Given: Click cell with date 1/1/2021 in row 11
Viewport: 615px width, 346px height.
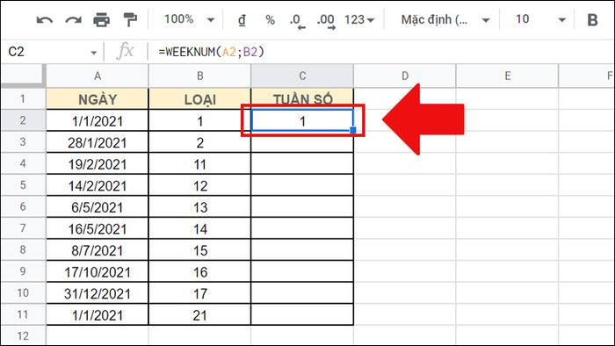Looking at the screenshot, I should (98, 314).
